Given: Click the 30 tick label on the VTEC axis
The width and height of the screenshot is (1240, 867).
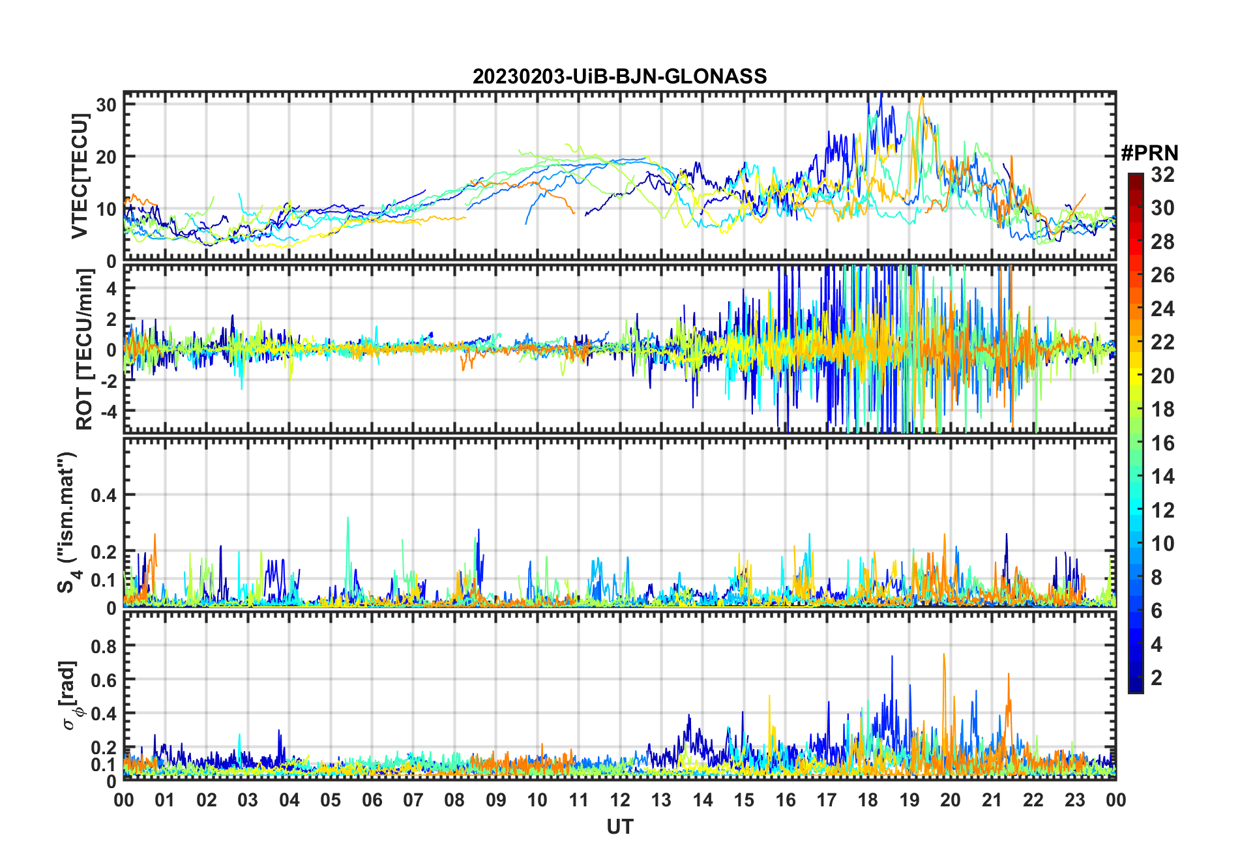Looking at the screenshot, I should coord(106,105).
